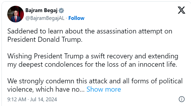Open the Twitter info circle icon
This screenshot has width=191, height=106.
pos(181,99)
